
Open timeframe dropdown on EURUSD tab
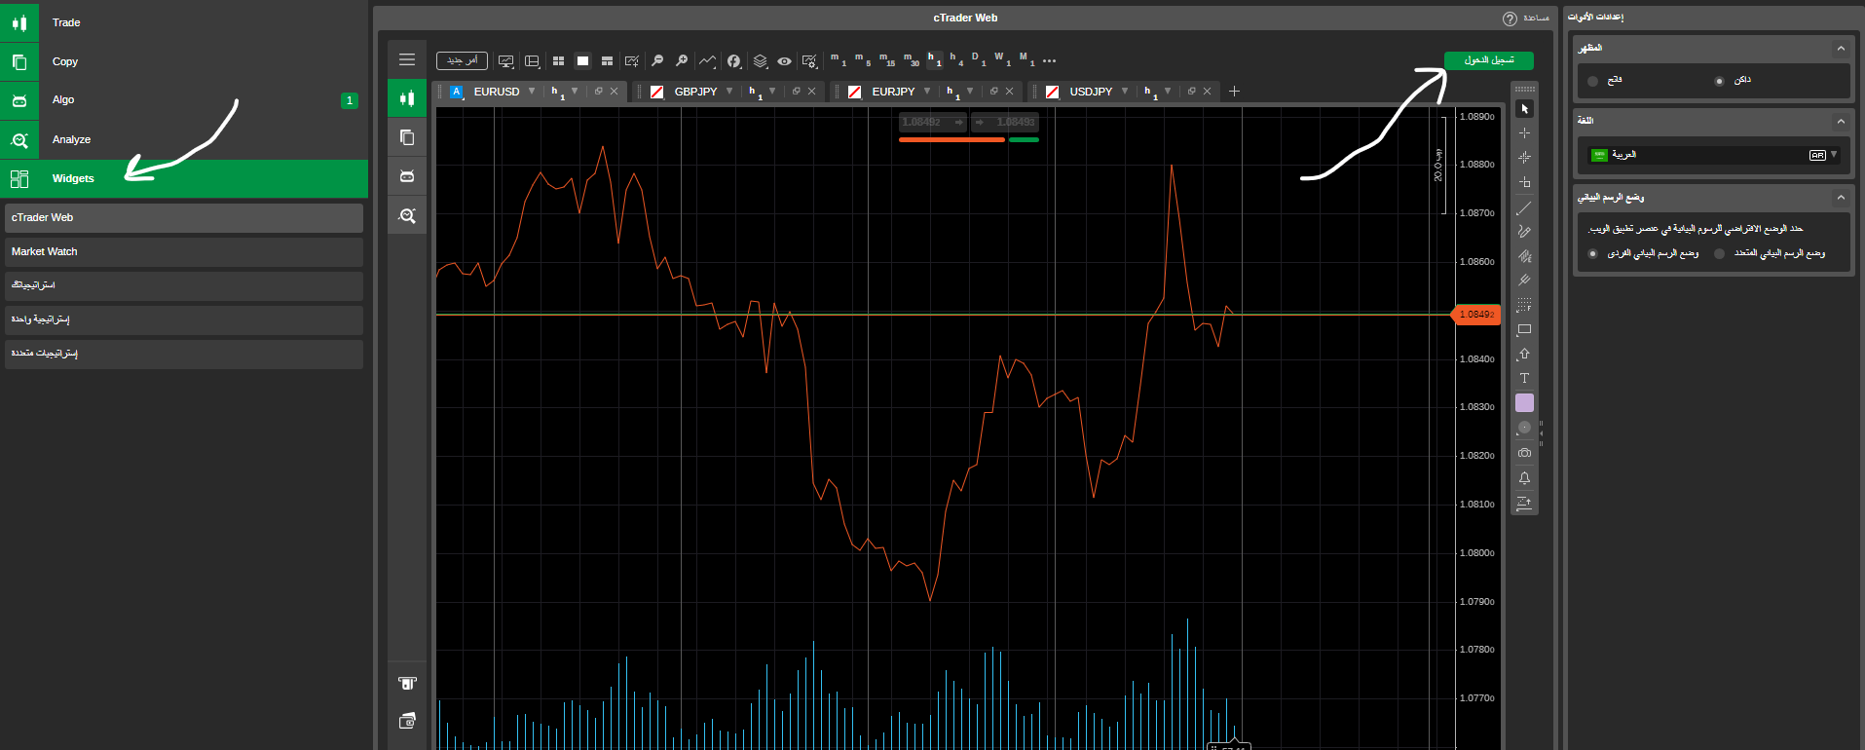575,91
